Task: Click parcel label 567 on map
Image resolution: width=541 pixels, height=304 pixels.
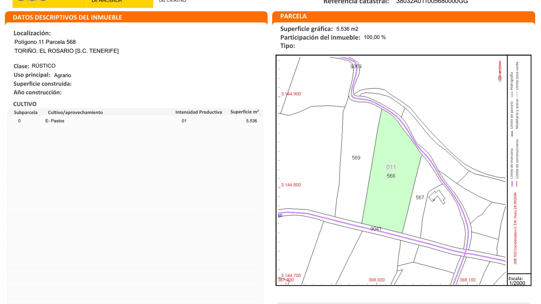Action: coord(420,198)
